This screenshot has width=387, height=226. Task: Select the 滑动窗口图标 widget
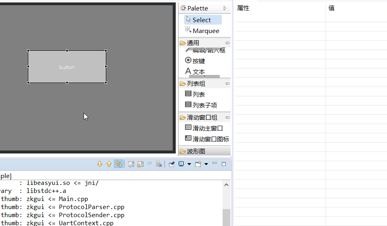207,139
